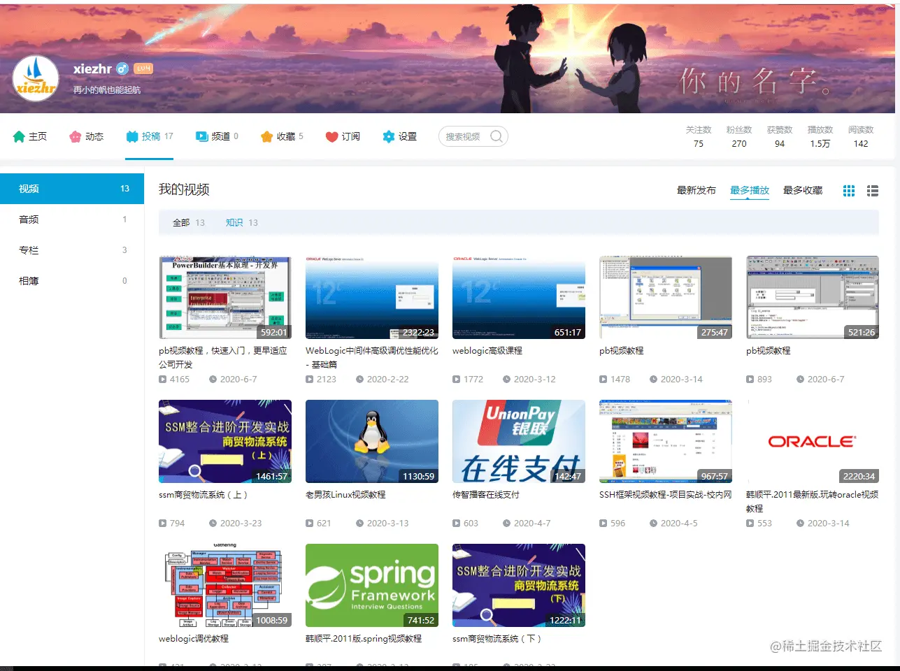The image size is (900, 671).
Task: Click the LV4 level badge
Action: [143, 68]
